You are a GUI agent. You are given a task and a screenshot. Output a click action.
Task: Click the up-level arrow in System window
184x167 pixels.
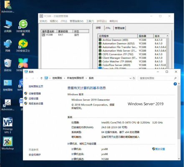point(41,78)
